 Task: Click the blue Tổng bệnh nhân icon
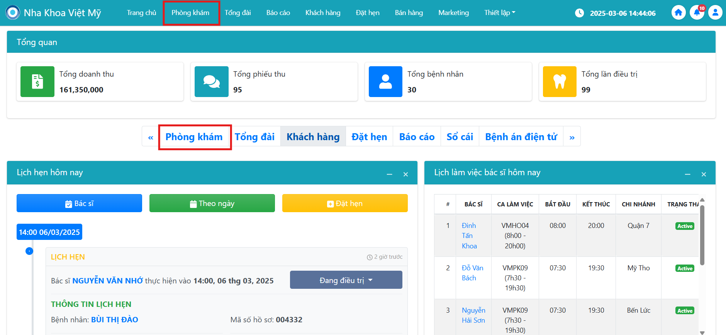click(x=385, y=82)
